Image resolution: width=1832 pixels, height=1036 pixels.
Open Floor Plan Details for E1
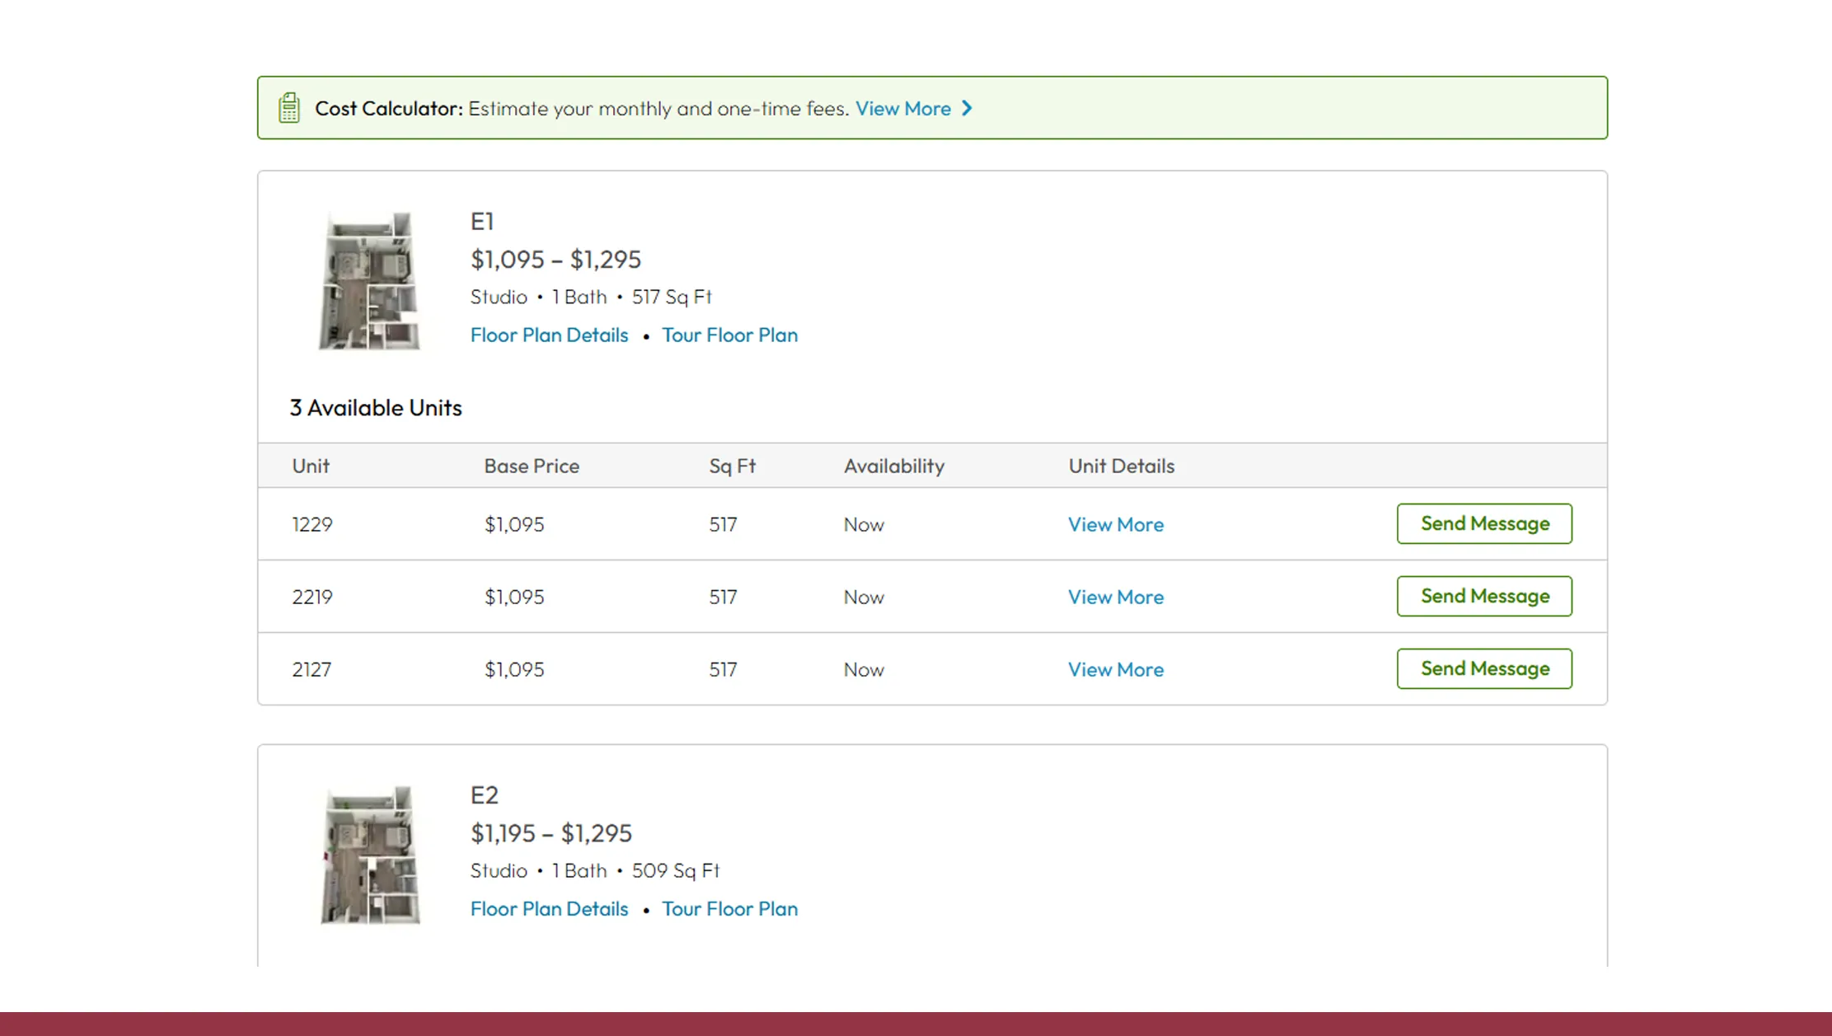[549, 335]
